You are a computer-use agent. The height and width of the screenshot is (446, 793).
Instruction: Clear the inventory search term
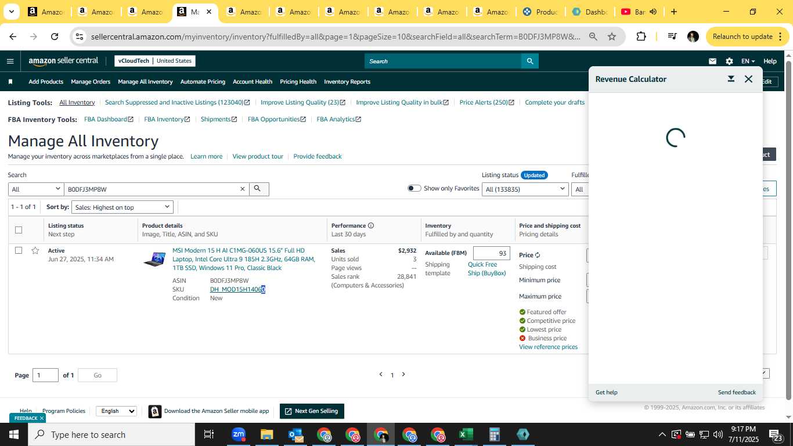point(243,189)
